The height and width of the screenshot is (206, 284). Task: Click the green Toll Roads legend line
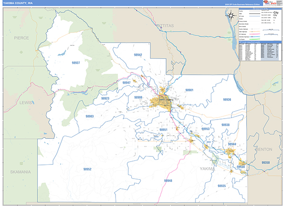coord(255,39)
